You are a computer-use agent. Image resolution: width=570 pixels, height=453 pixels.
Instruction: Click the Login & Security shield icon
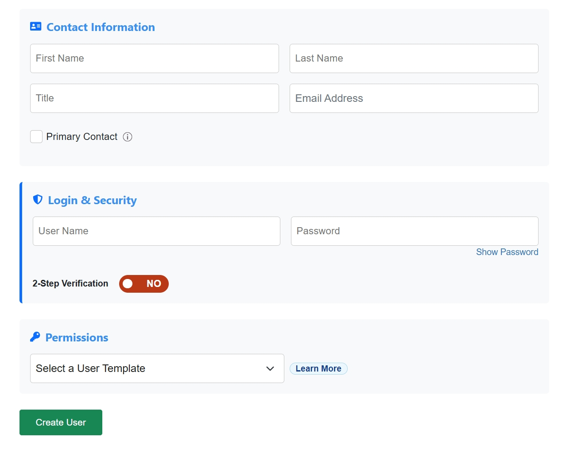click(38, 200)
